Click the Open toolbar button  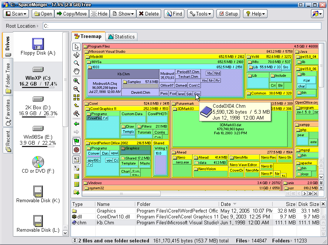43,14
